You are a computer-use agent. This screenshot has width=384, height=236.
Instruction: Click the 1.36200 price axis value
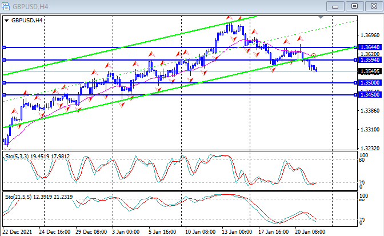tap(370, 54)
